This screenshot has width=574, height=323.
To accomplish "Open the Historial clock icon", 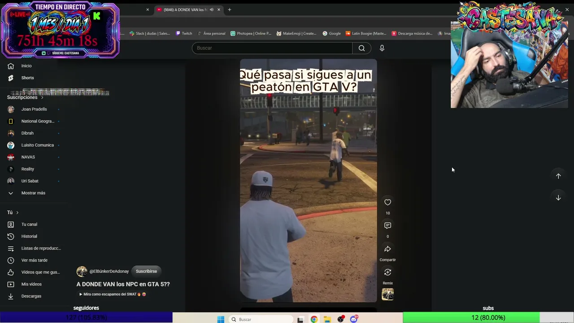I will pyautogui.click(x=11, y=236).
